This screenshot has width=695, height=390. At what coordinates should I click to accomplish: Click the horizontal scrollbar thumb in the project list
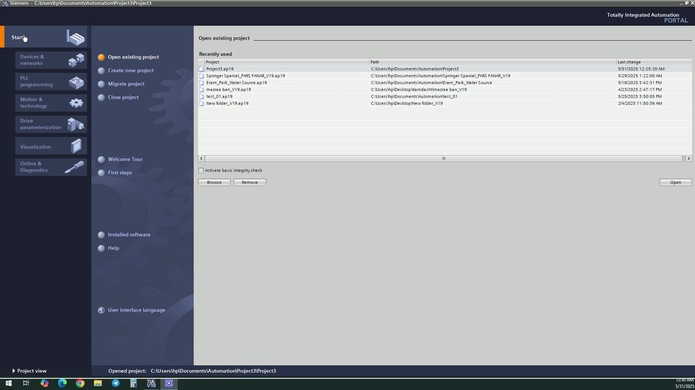(444, 158)
